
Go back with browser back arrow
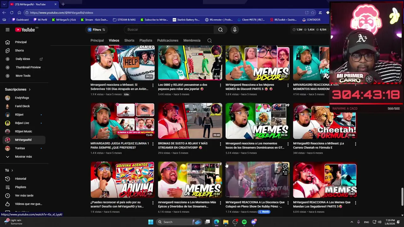click(4, 13)
